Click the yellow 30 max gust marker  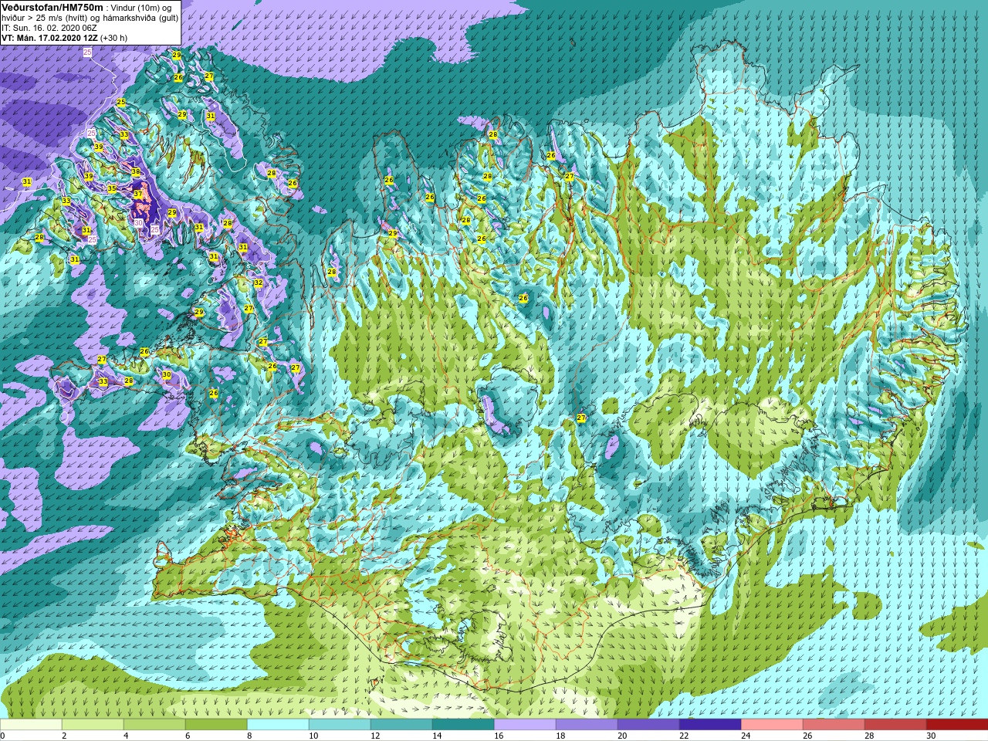pos(166,375)
